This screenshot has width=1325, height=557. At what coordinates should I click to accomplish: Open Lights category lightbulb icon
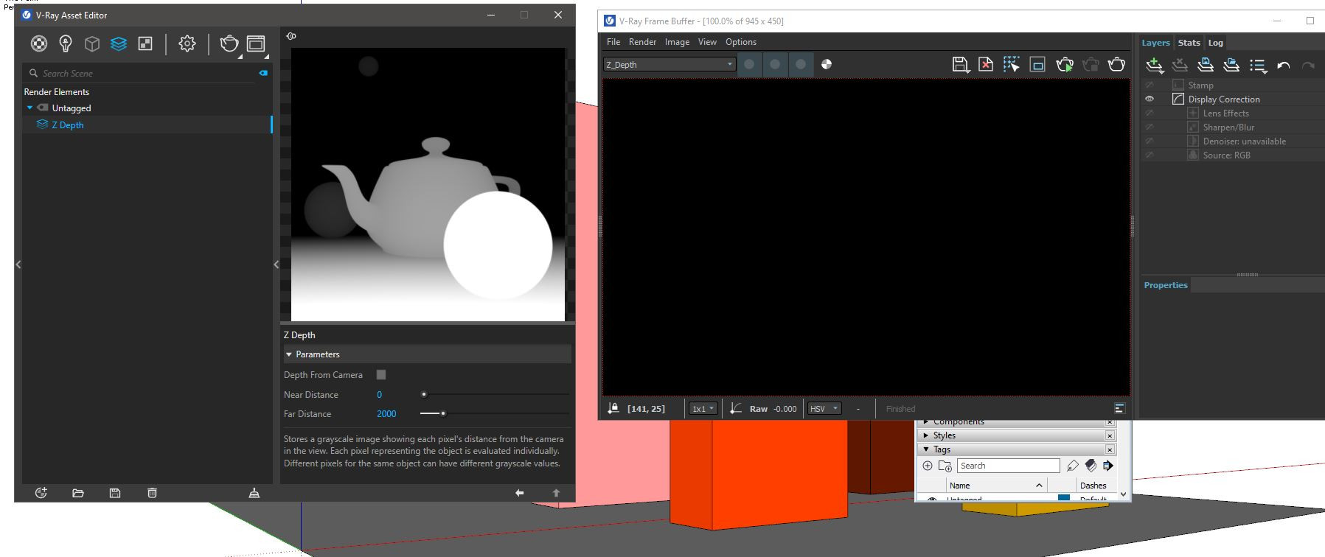point(66,44)
